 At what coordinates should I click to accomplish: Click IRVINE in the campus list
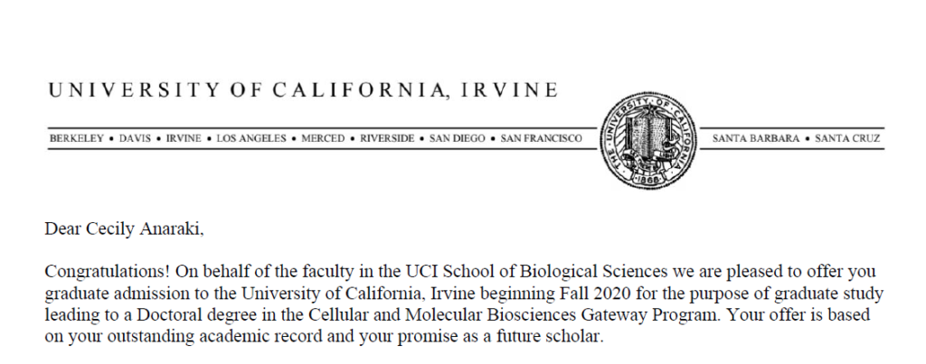coord(184,138)
